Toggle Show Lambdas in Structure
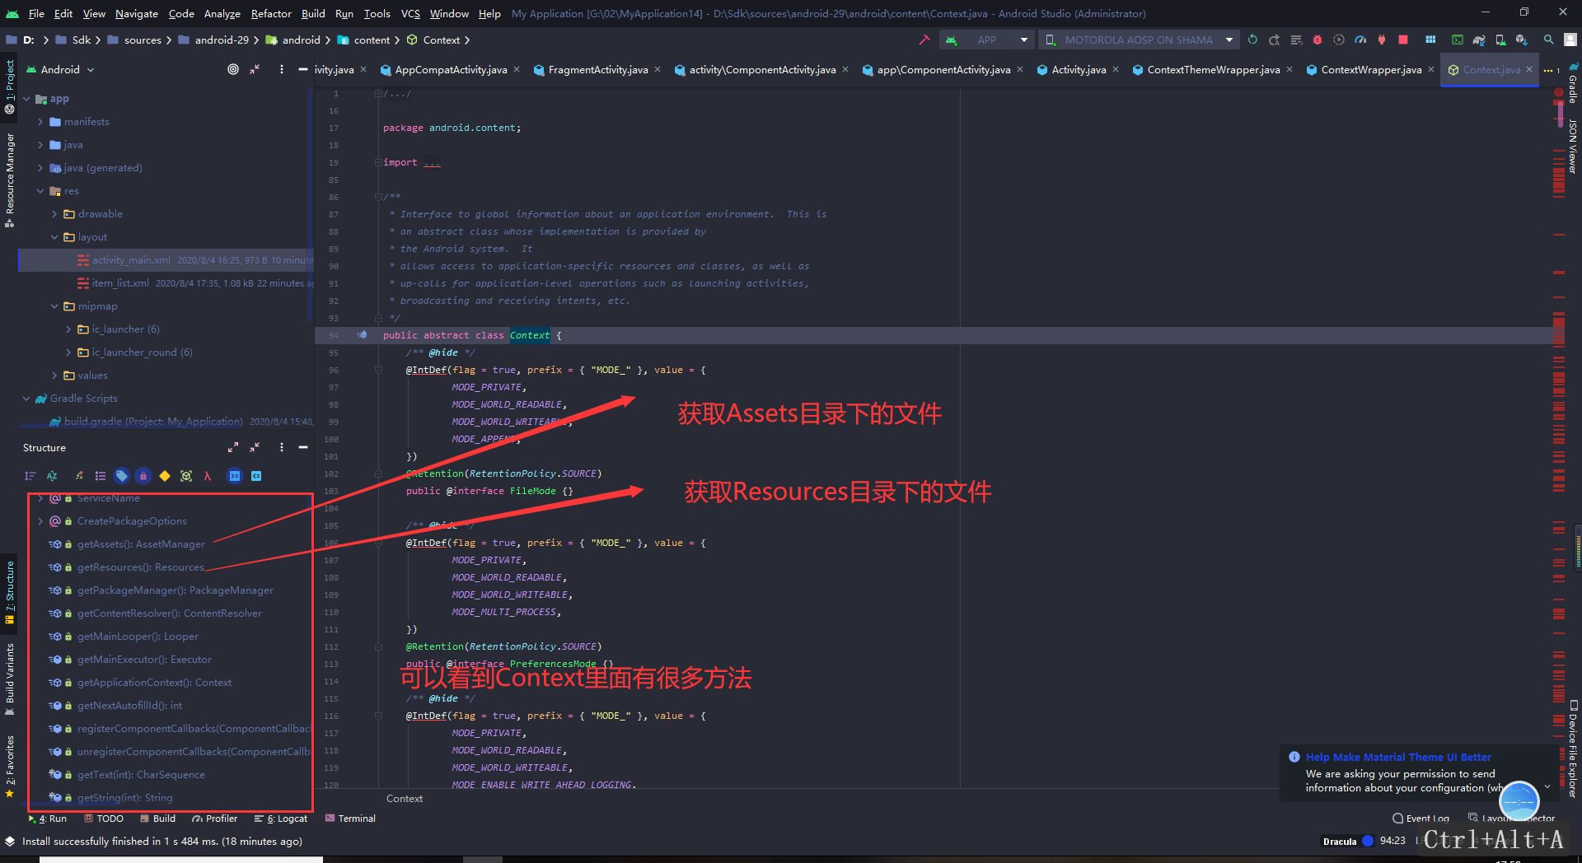This screenshot has width=1582, height=863. click(208, 476)
